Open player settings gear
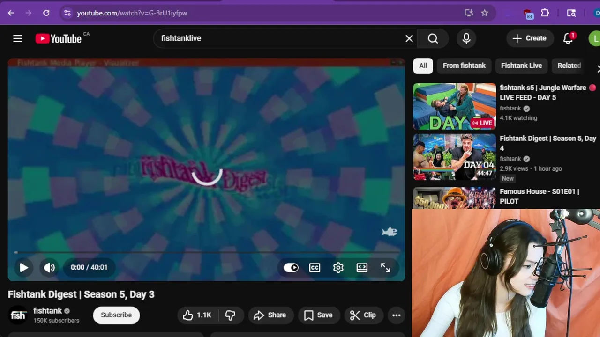 [x=338, y=268]
